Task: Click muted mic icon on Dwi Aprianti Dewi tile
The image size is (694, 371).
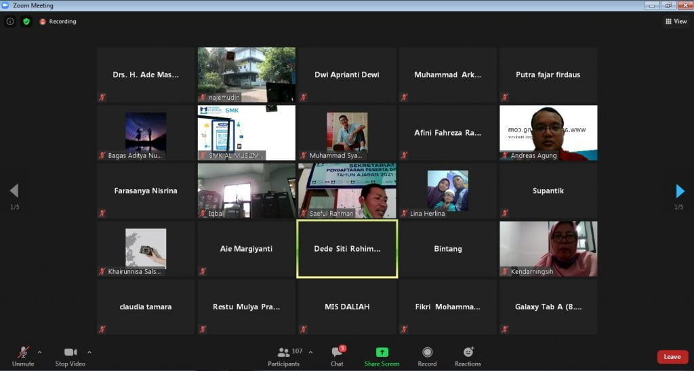Action: tap(304, 97)
